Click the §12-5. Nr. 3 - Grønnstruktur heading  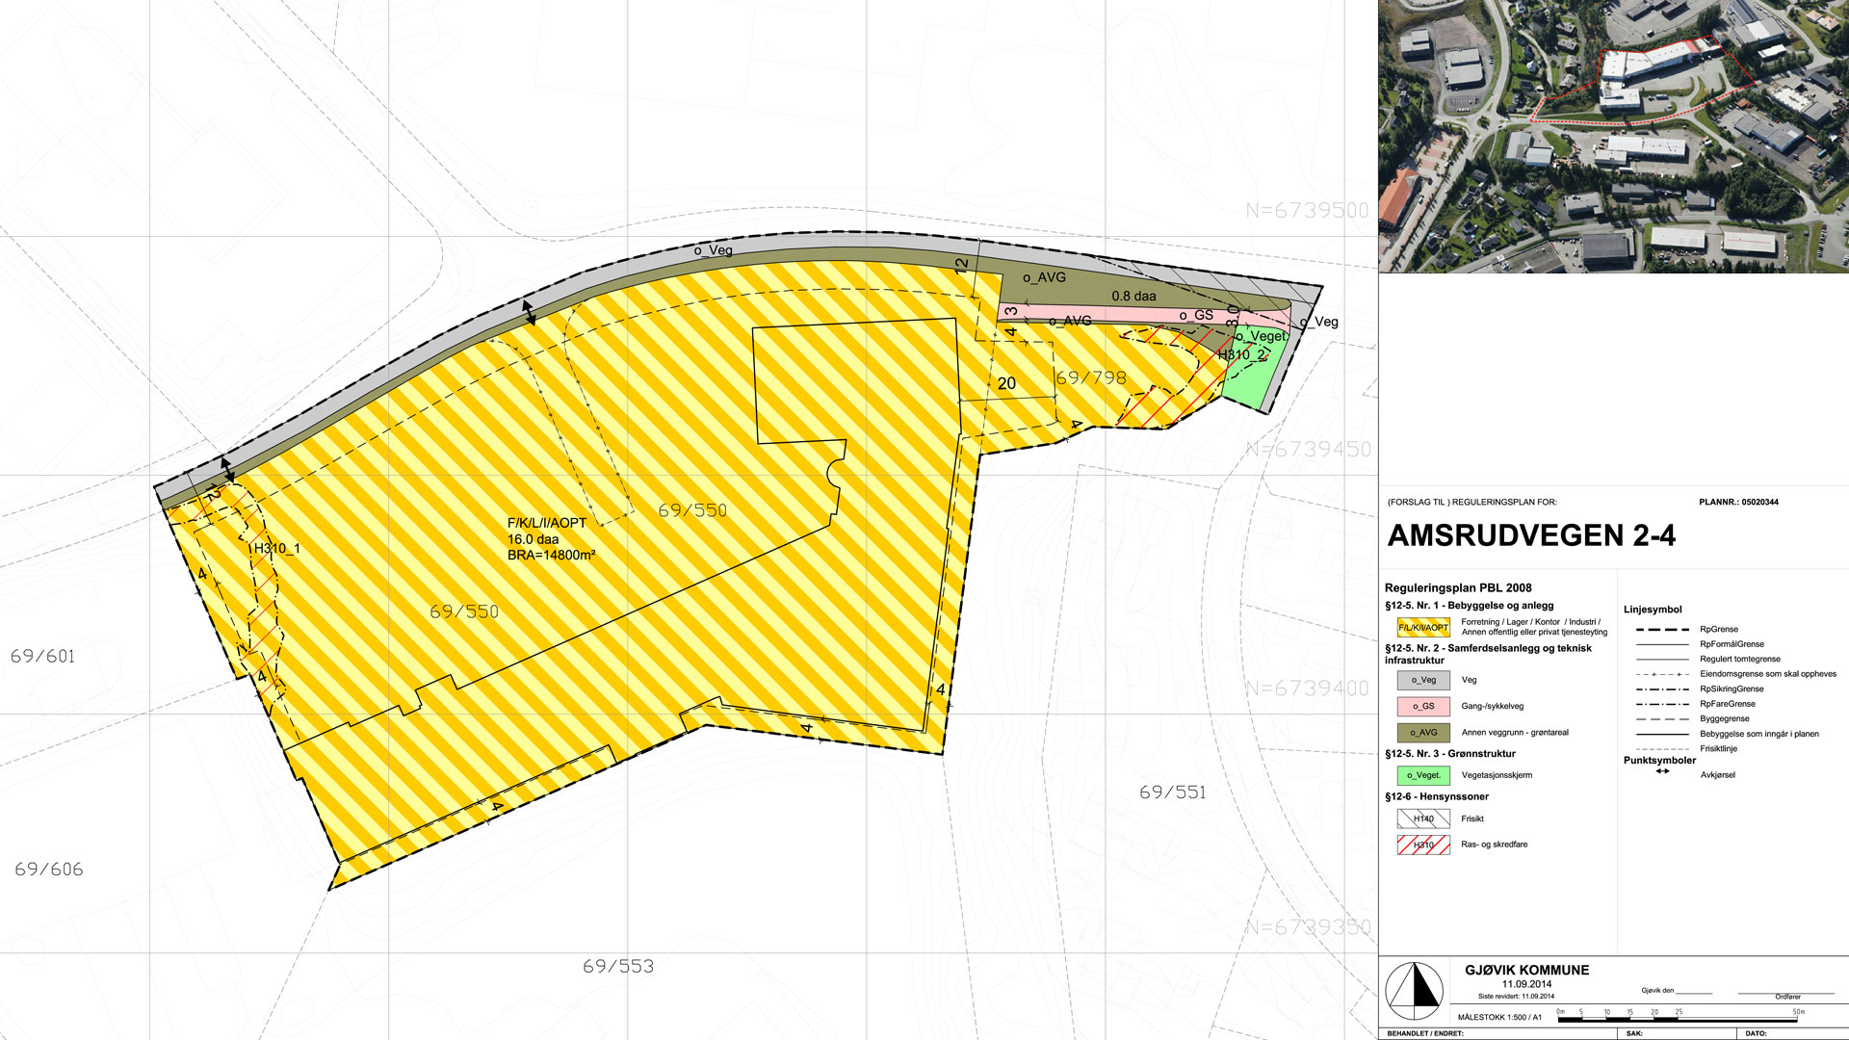pyautogui.click(x=1450, y=754)
